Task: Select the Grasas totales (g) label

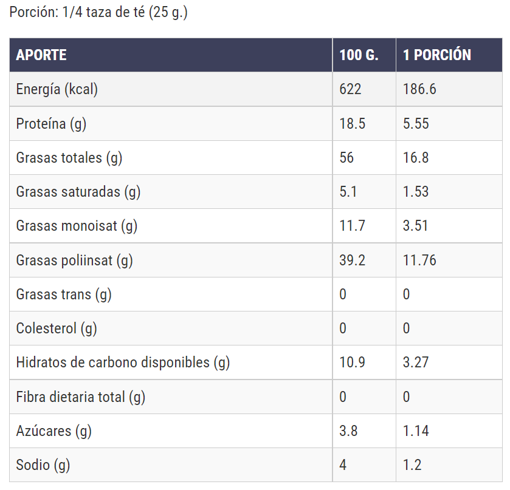Action: pos(69,158)
